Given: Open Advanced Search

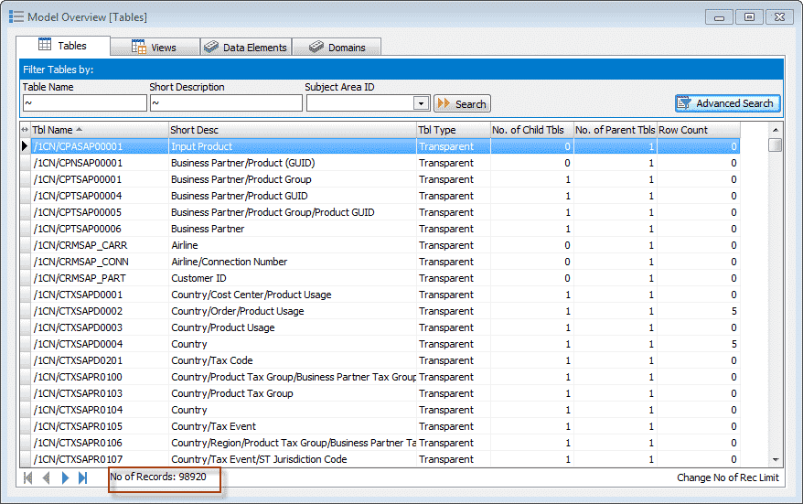Looking at the screenshot, I should click(728, 103).
